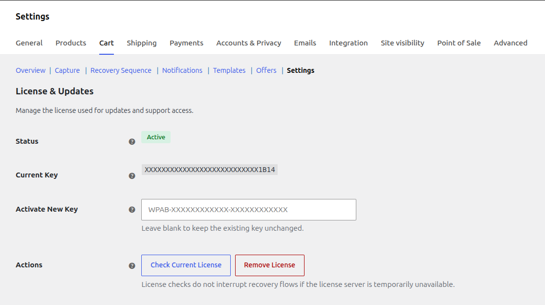Open the Templates sub-section
Screen dimensions: 545x305
click(x=229, y=70)
